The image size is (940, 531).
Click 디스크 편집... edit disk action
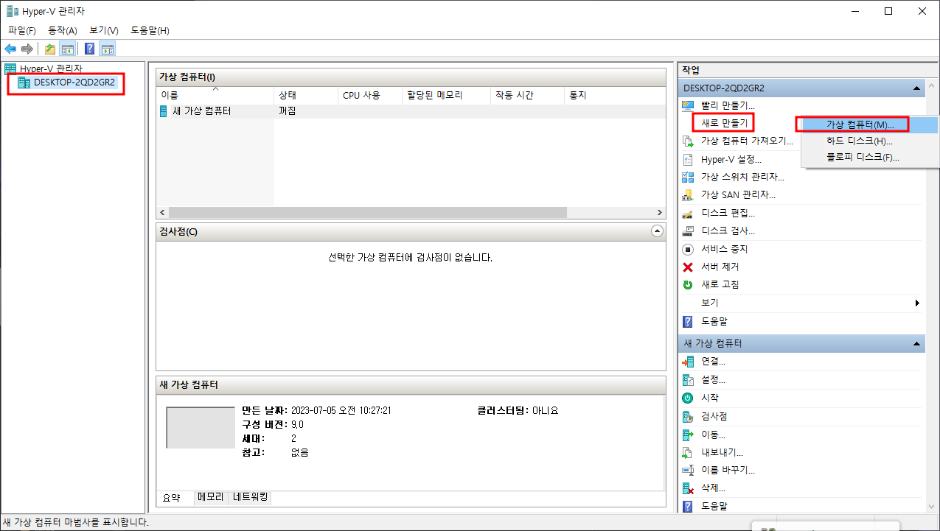[728, 213]
